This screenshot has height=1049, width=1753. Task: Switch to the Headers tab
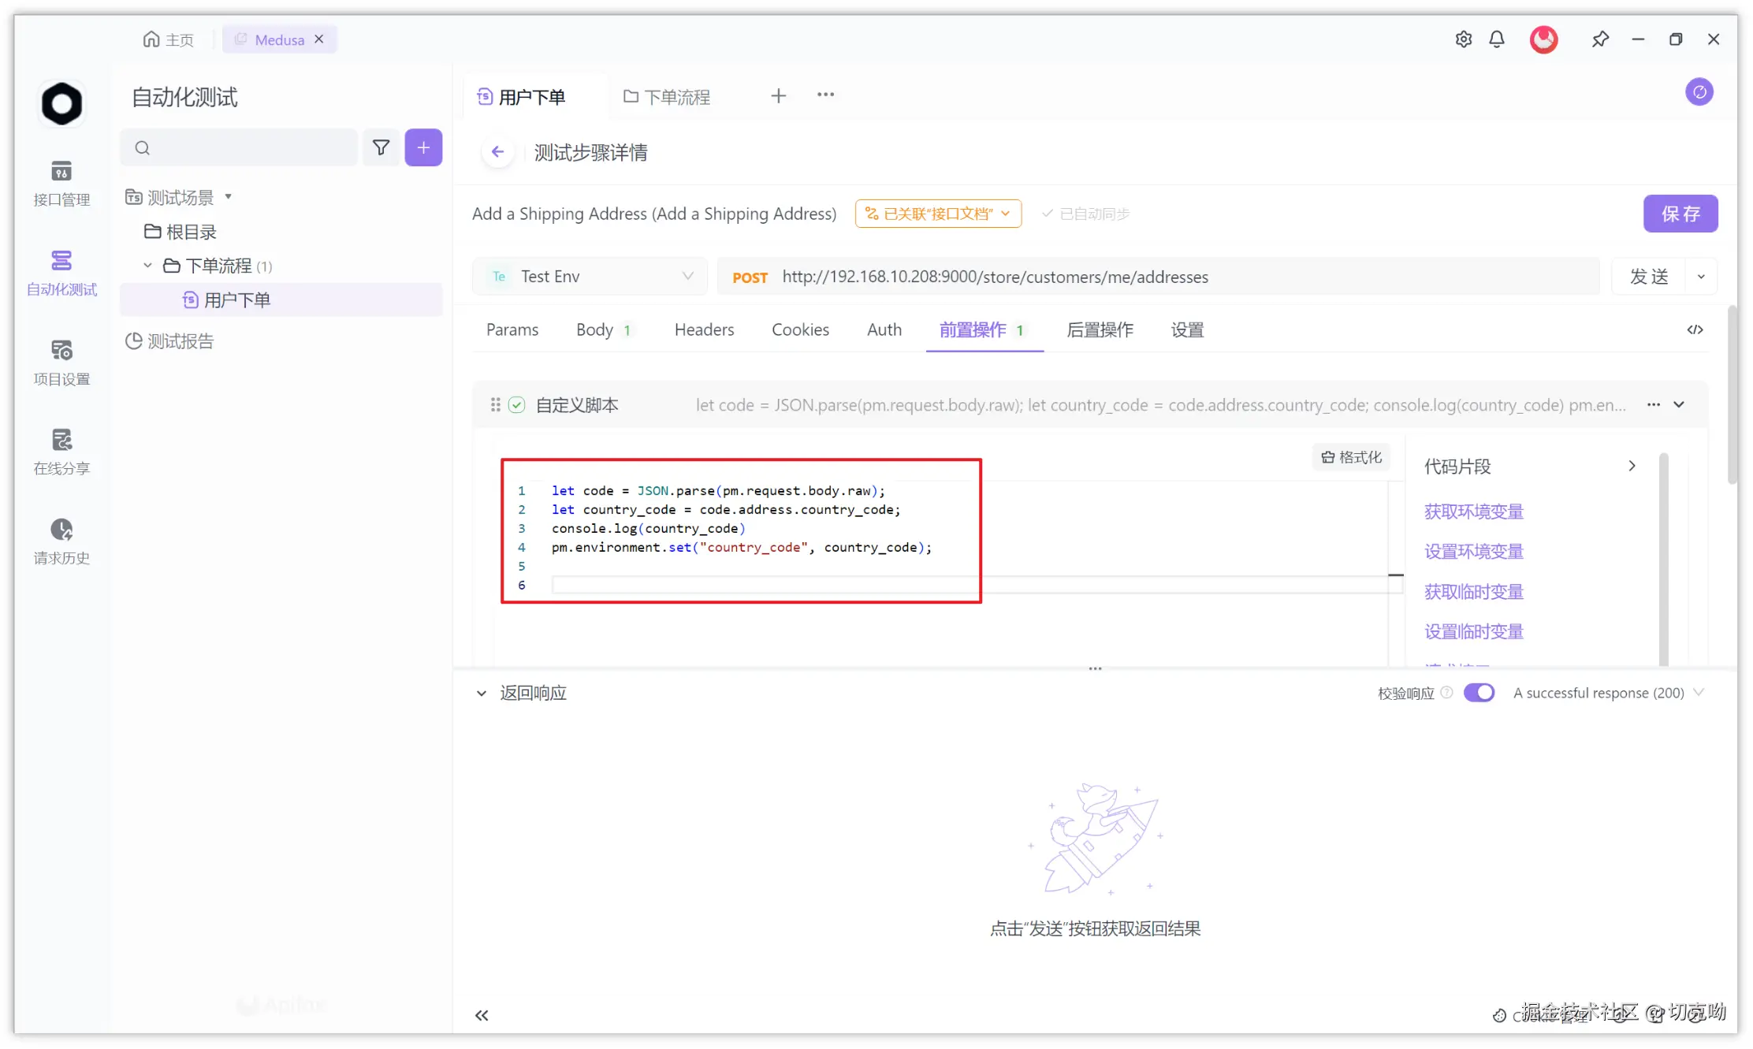point(704,329)
